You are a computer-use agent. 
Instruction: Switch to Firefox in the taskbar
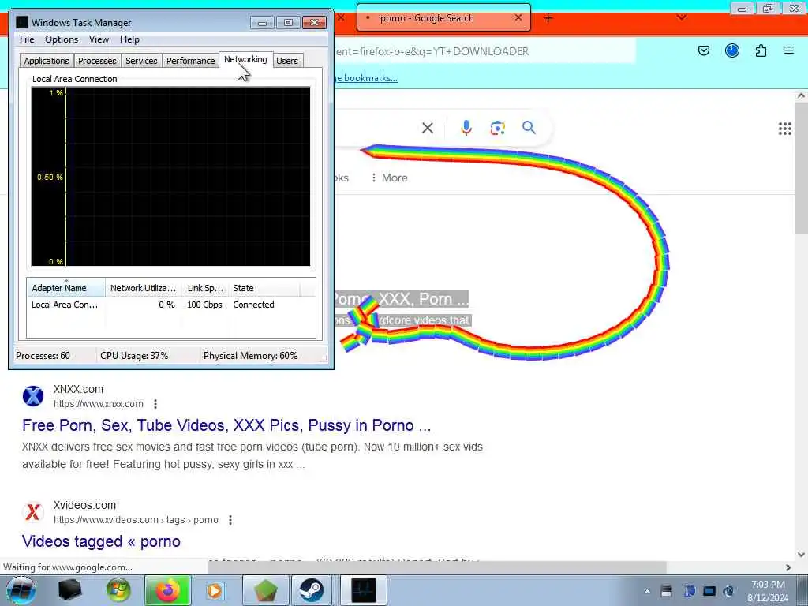pyautogui.click(x=167, y=590)
